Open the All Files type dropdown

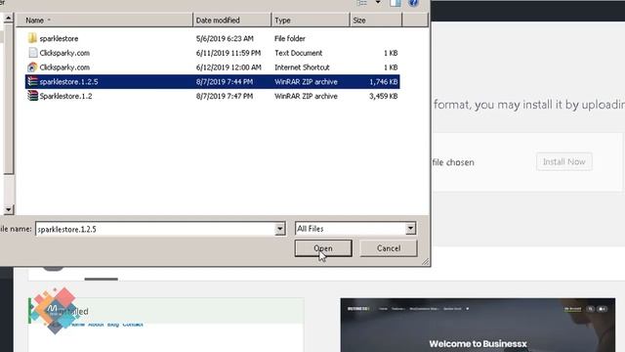(x=410, y=229)
